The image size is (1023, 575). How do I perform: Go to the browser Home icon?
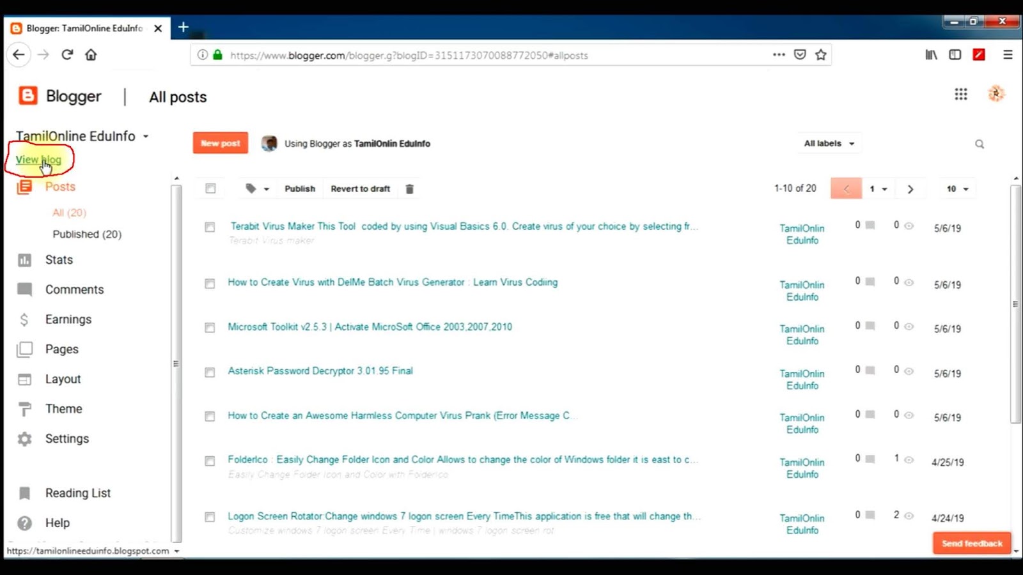(x=91, y=55)
